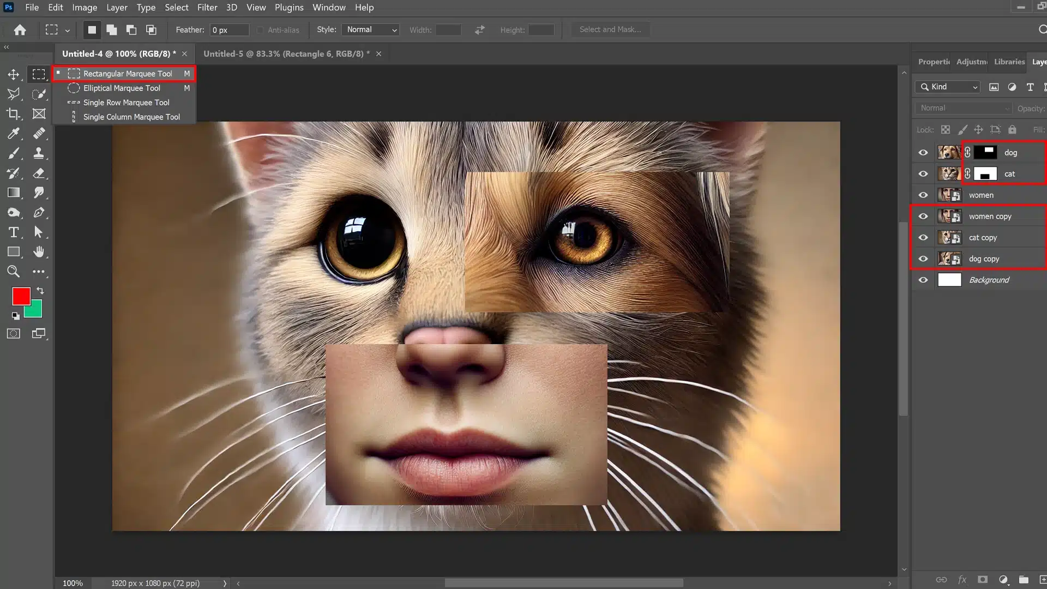Open the Filter menu
Image resolution: width=1047 pixels, height=589 pixels.
click(x=207, y=8)
